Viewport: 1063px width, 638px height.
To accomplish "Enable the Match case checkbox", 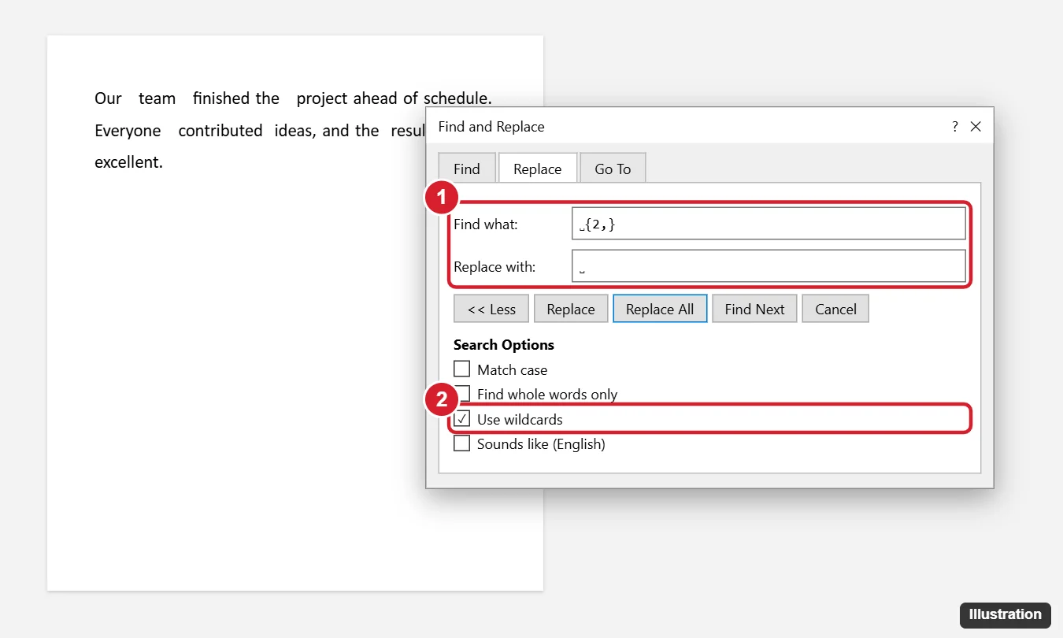I will pos(462,369).
